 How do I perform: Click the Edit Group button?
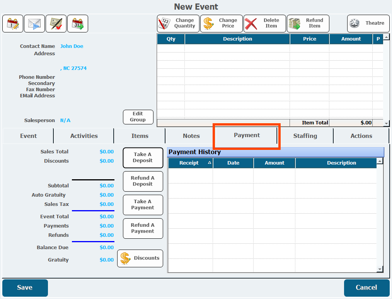click(x=138, y=117)
